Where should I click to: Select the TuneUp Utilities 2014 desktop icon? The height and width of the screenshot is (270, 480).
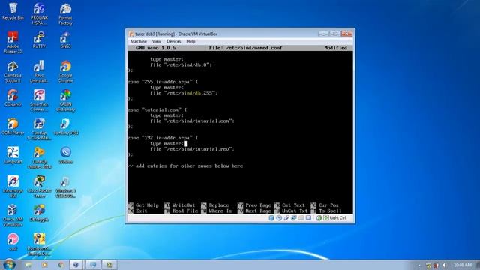(x=39, y=158)
